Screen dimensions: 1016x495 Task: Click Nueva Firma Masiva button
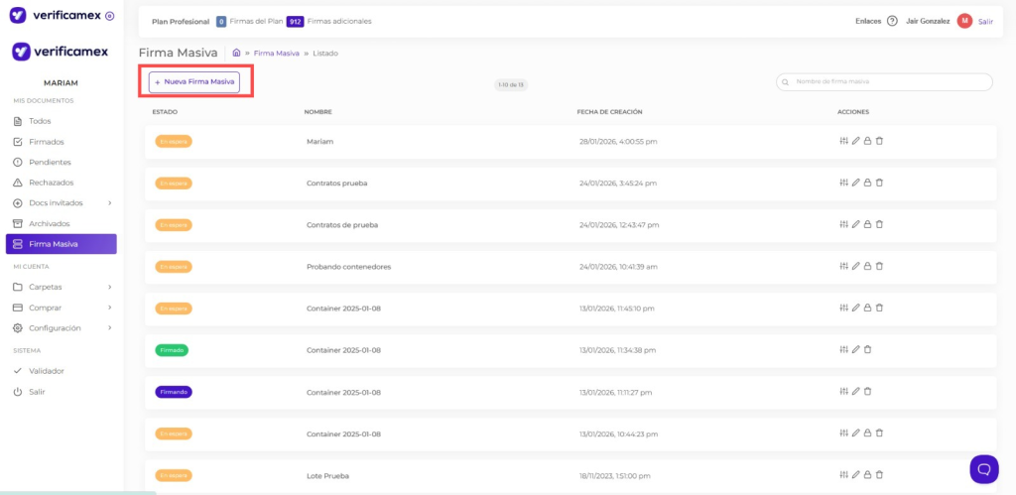194,82
